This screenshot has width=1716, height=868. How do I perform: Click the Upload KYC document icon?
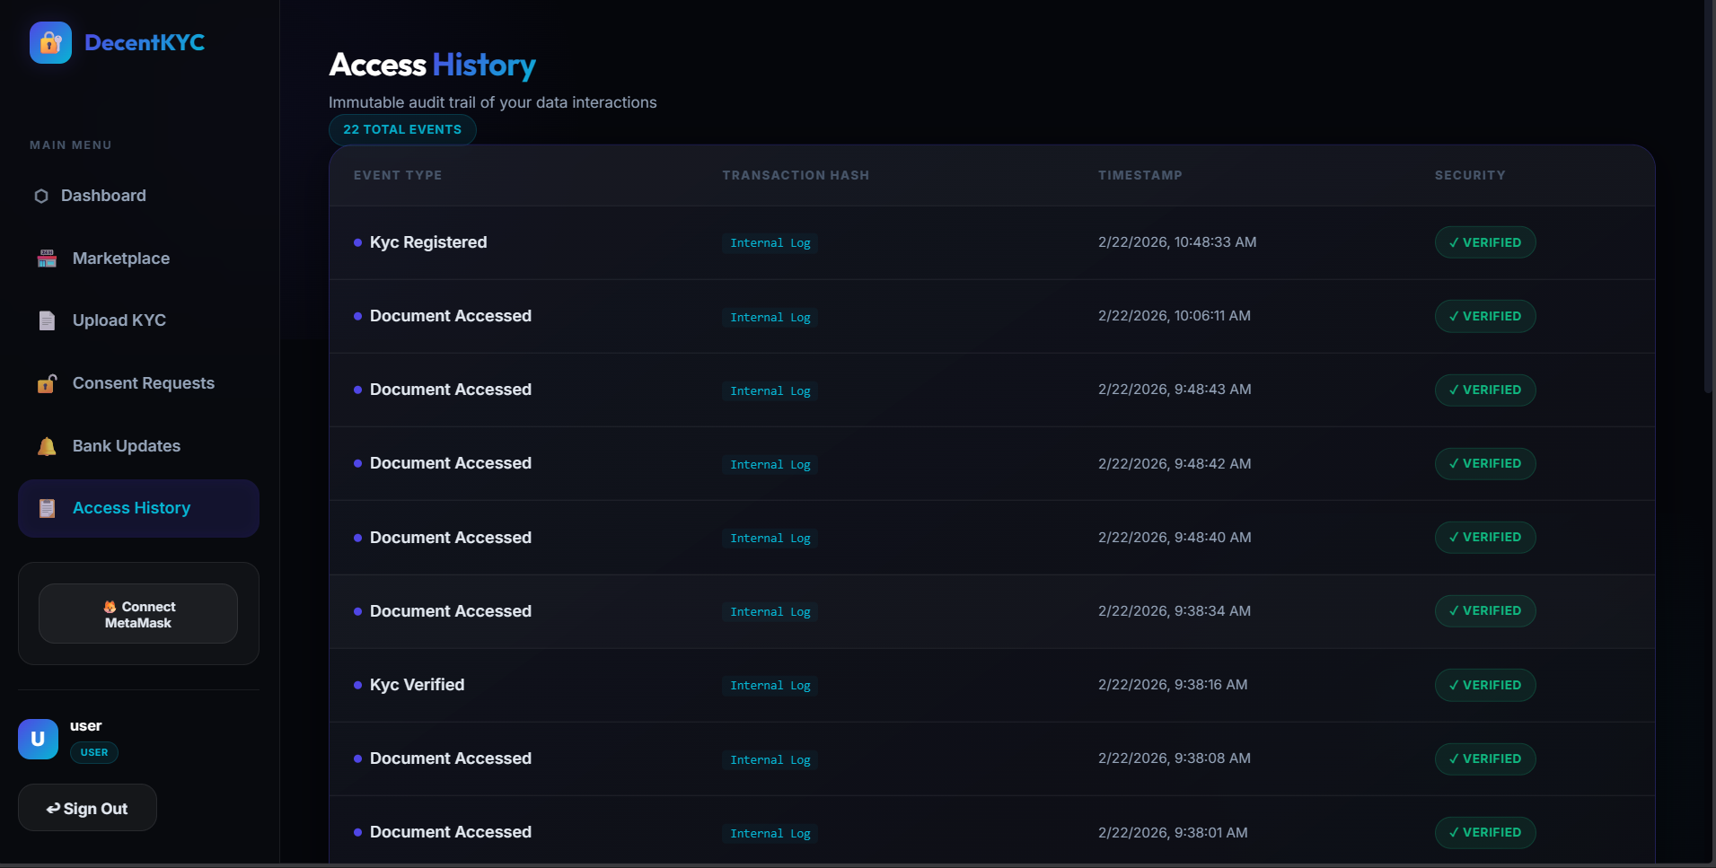click(x=48, y=320)
